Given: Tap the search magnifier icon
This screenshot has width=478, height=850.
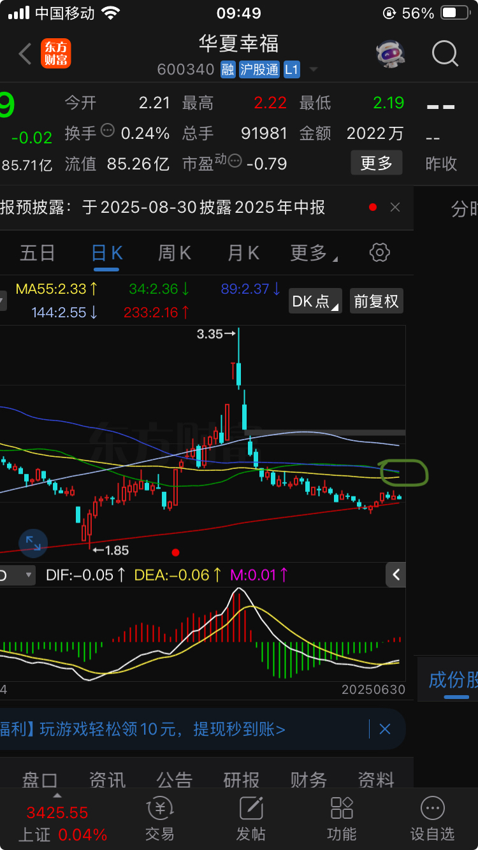Looking at the screenshot, I should [x=445, y=54].
